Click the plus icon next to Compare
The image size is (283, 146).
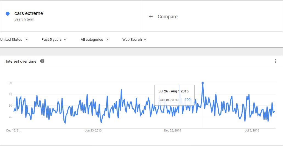151,17
